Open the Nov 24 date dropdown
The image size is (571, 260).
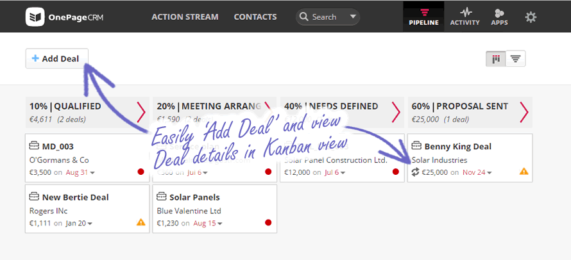(x=477, y=172)
